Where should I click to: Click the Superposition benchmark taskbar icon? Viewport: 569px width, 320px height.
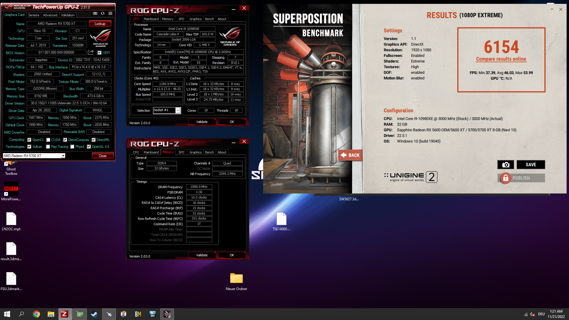click(167, 314)
